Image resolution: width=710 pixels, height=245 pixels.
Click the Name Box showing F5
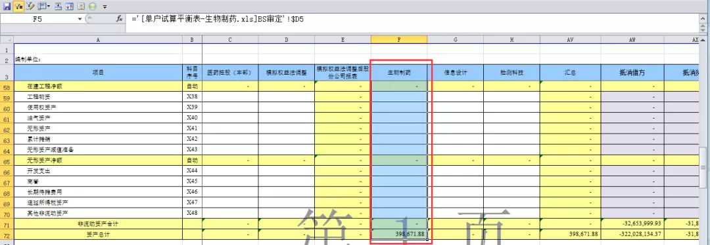coord(37,20)
